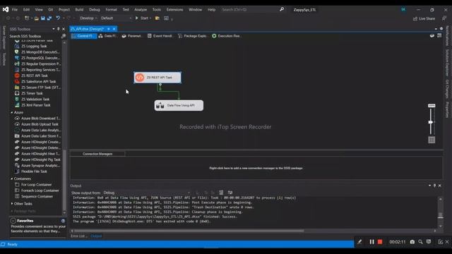Take a screenshot with recorder camera icon
This screenshot has height=254, width=452.
[412, 242]
